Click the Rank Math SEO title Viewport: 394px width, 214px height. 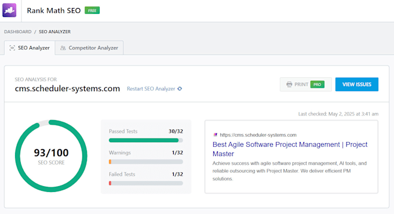54,10
